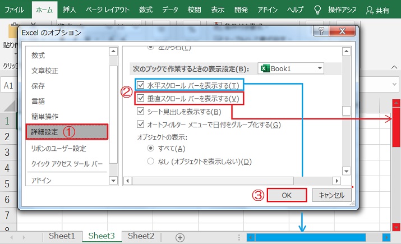Screen dimensions: 401x244
Task: Uncheck シート見出しを表示する option
Action: tap(141, 111)
